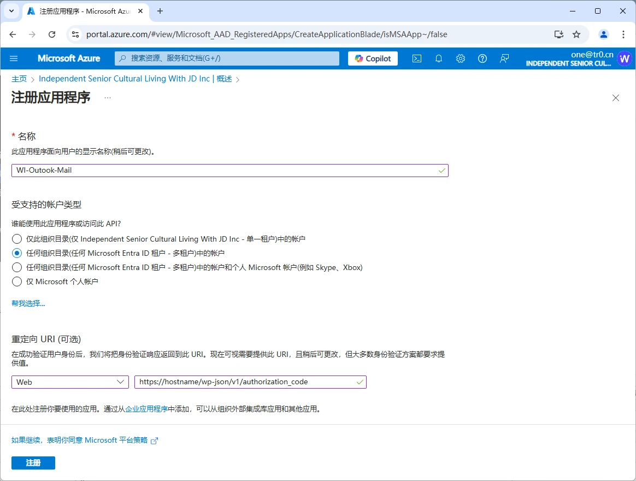Select the 多租户 only radio option
636x481 pixels.
pos(16,253)
